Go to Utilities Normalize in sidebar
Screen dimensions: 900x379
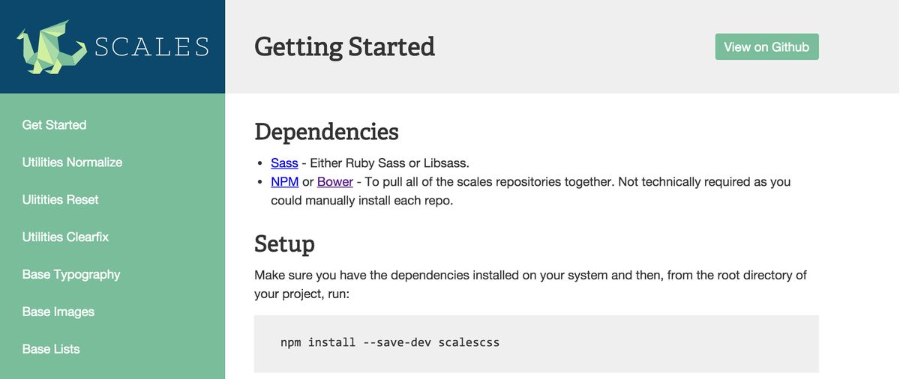[x=72, y=163]
